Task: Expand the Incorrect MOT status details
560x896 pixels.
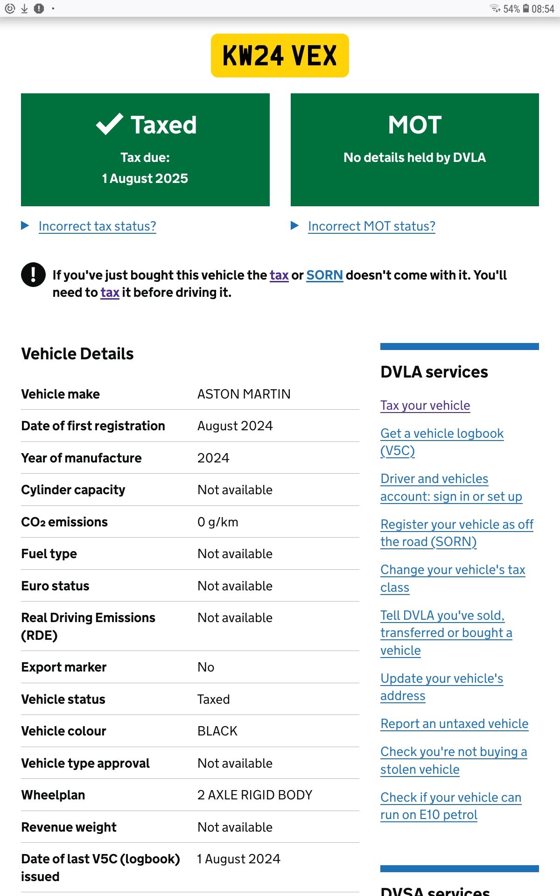Action: [x=371, y=226]
